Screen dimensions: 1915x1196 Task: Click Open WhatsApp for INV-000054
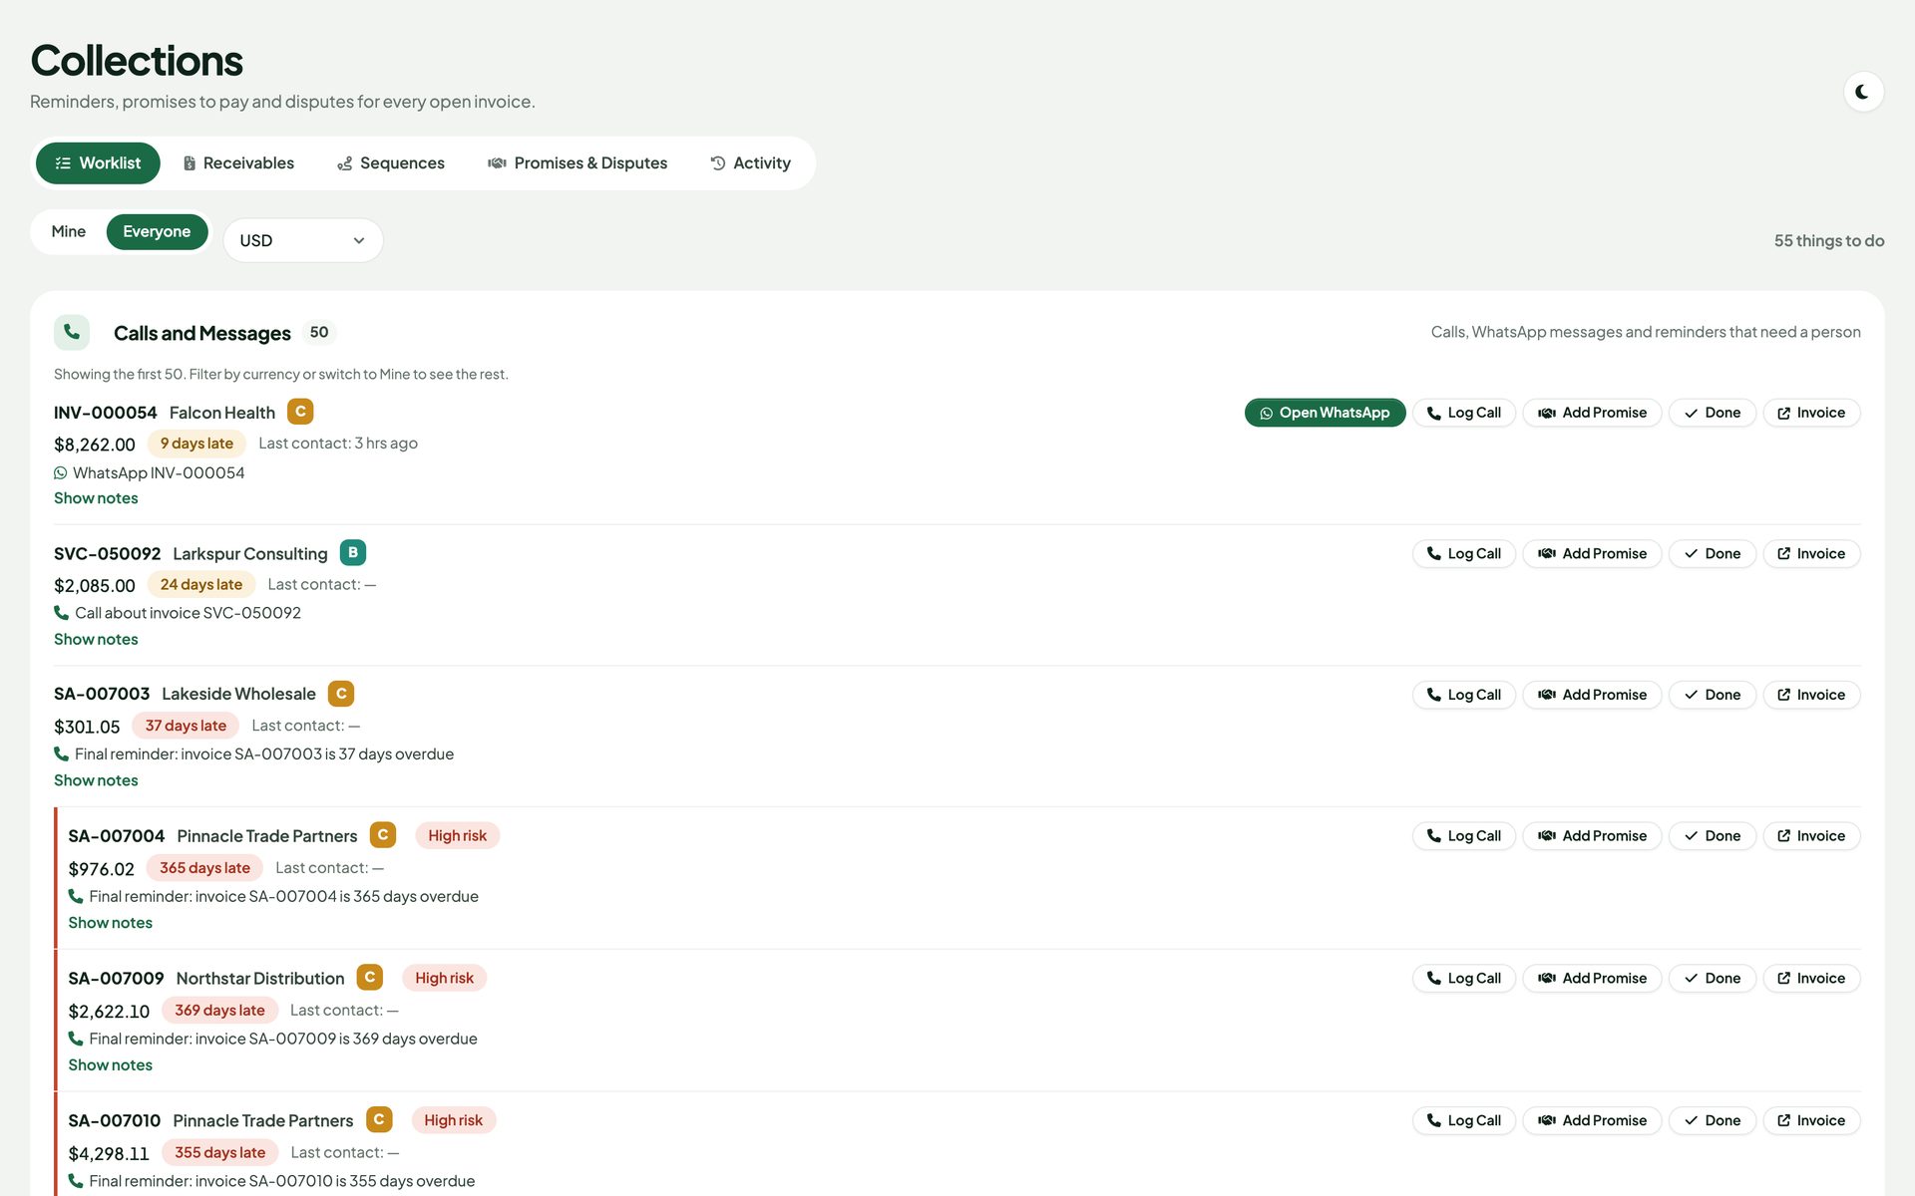pyautogui.click(x=1325, y=413)
